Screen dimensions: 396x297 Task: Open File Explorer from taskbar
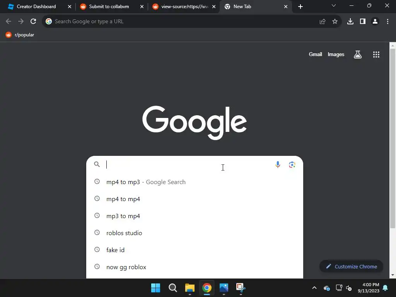(x=189, y=288)
